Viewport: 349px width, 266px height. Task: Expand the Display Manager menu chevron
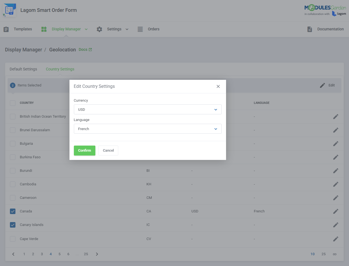tap(86, 29)
